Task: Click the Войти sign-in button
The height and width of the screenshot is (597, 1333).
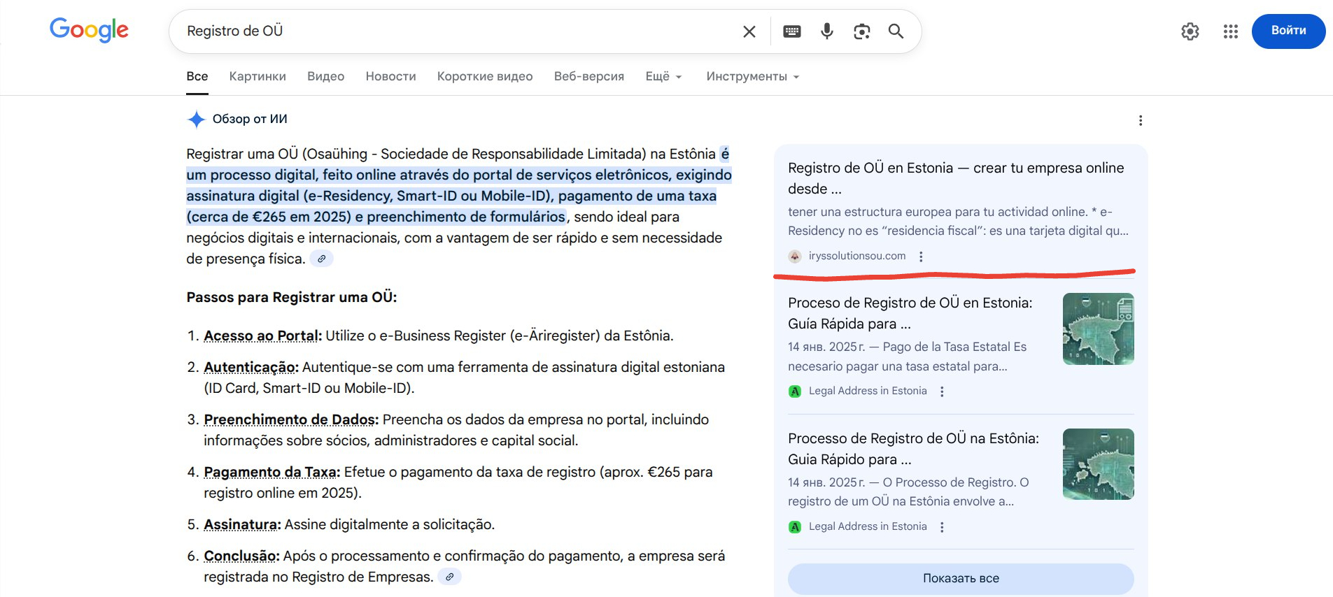Action: [1288, 31]
